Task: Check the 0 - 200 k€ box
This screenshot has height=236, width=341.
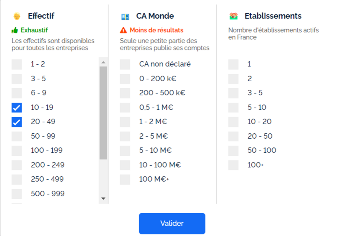Action: [125, 79]
